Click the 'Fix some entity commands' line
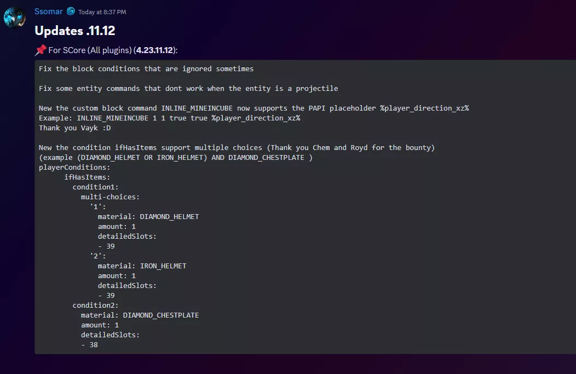The width and height of the screenshot is (576, 374). tap(188, 89)
